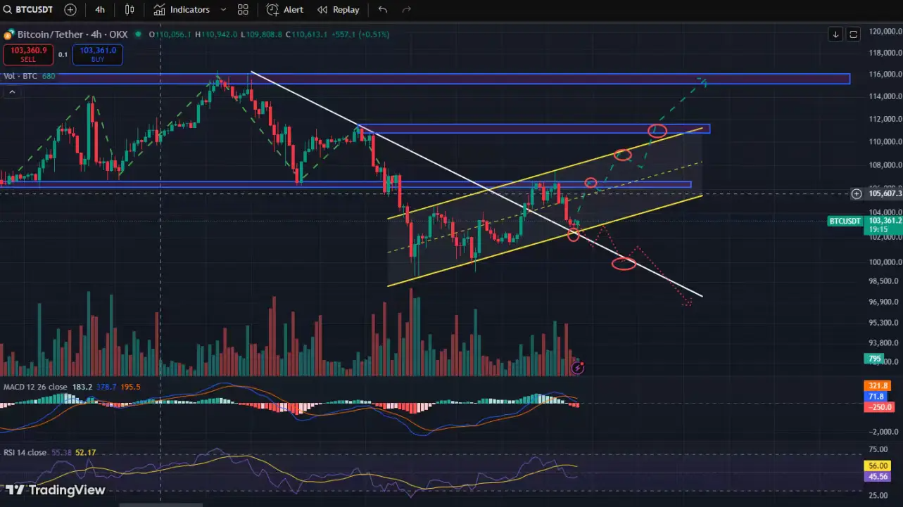Screen dimensions: 903x507
Task: Click the red SELL 103,360.9 button
Action: point(28,55)
